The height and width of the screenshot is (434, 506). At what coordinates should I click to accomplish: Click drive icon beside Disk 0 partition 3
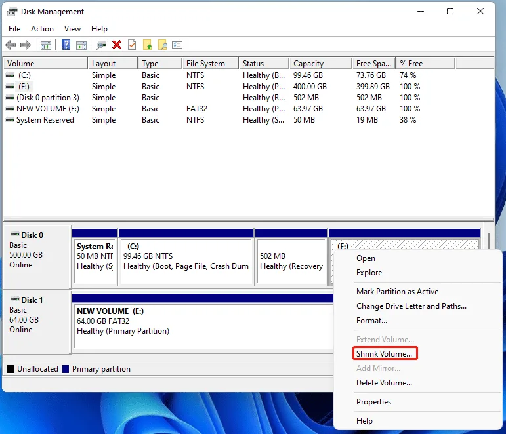[x=10, y=98]
